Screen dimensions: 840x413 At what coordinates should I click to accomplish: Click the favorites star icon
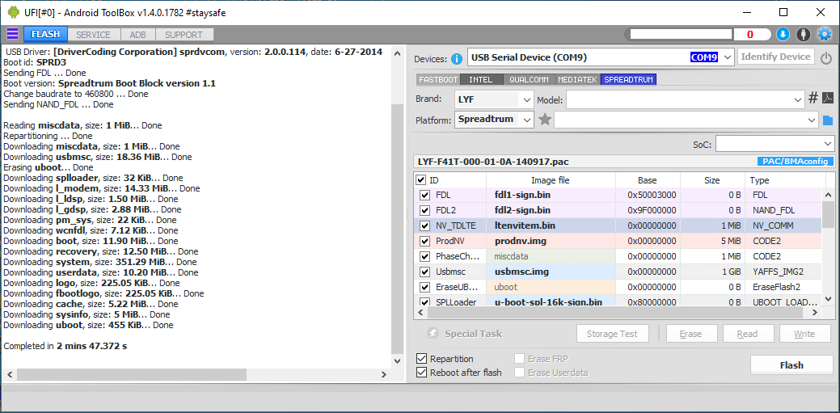(545, 120)
